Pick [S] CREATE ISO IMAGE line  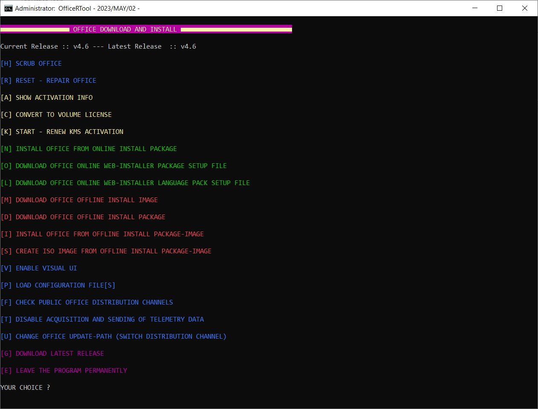106,251
